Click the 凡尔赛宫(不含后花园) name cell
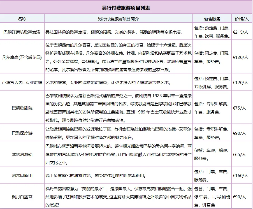 point(22,57)
